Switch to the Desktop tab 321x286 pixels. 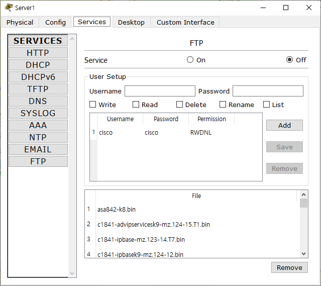(131, 22)
